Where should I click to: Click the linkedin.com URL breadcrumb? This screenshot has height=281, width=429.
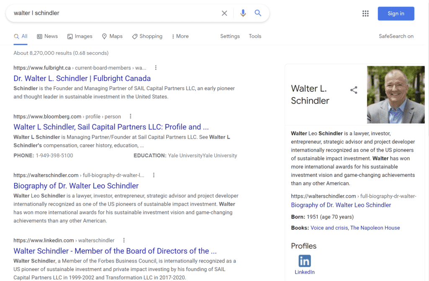click(x=64, y=240)
